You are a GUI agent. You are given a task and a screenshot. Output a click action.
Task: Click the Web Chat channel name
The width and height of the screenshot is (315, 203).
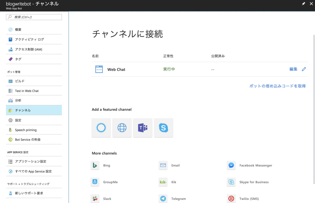click(x=116, y=69)
